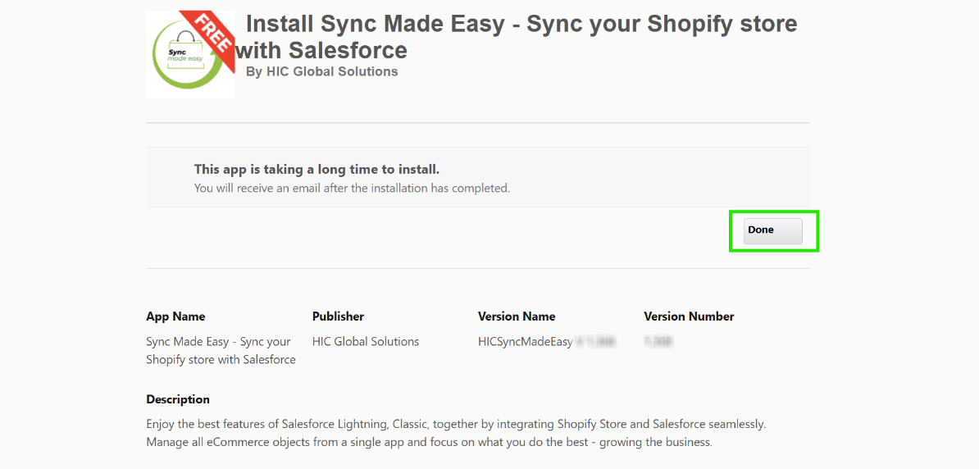This screenshot has height=469, width=979.
Task: Click the Publisher column header
Action: click(338, 316)
